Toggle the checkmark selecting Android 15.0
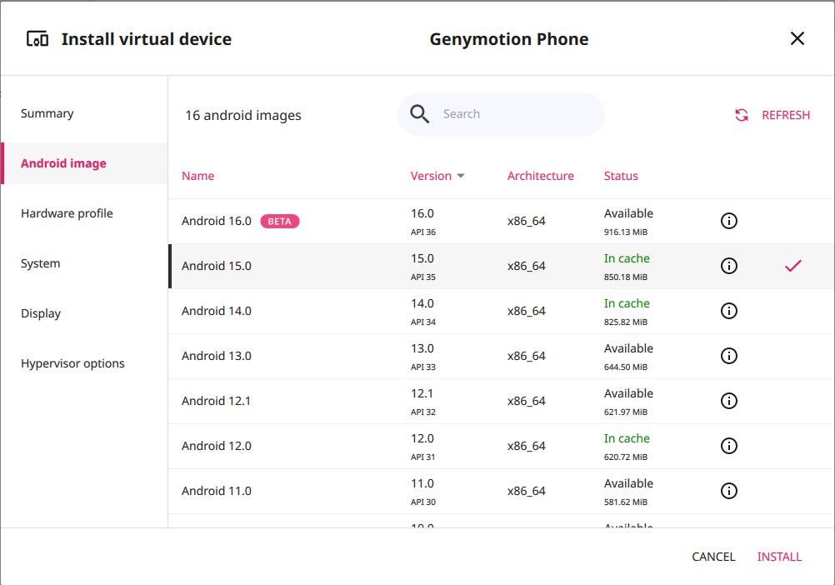 (x=792, y=265)
